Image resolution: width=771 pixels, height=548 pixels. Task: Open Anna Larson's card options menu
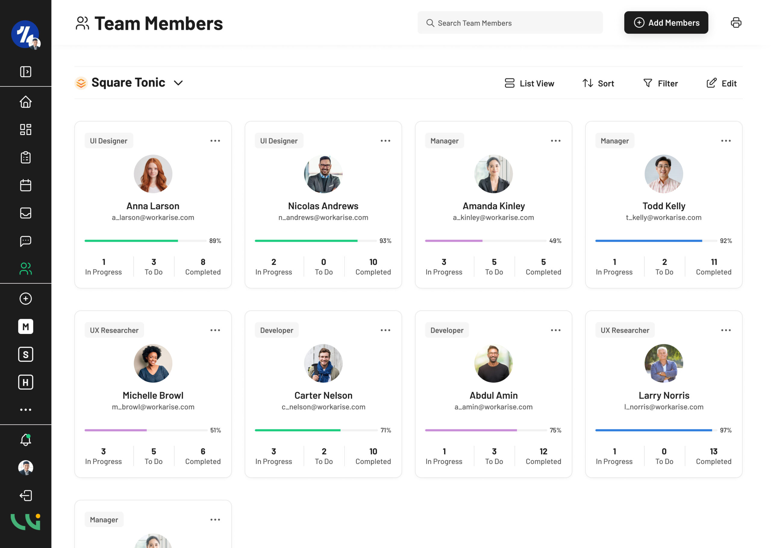point(215,141)
